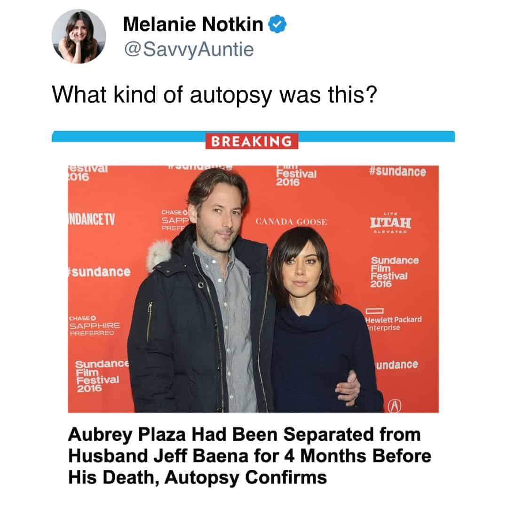Click the red BREAKING label
Screen dimensions: 508x508
[252, 141]
